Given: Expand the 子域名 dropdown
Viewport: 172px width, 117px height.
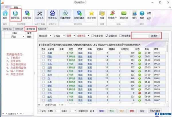Looking at the screenshot, I should (64, 36).
